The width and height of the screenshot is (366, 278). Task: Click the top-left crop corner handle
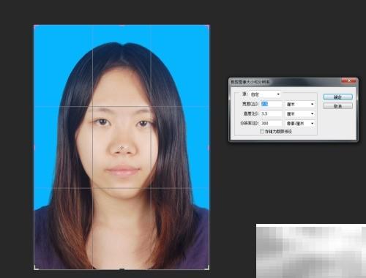click(35, 26)
